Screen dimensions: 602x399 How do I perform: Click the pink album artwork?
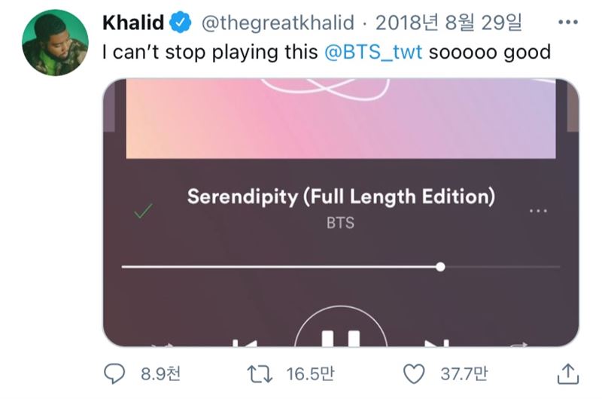pyautogui.click(x=341, y=120)
